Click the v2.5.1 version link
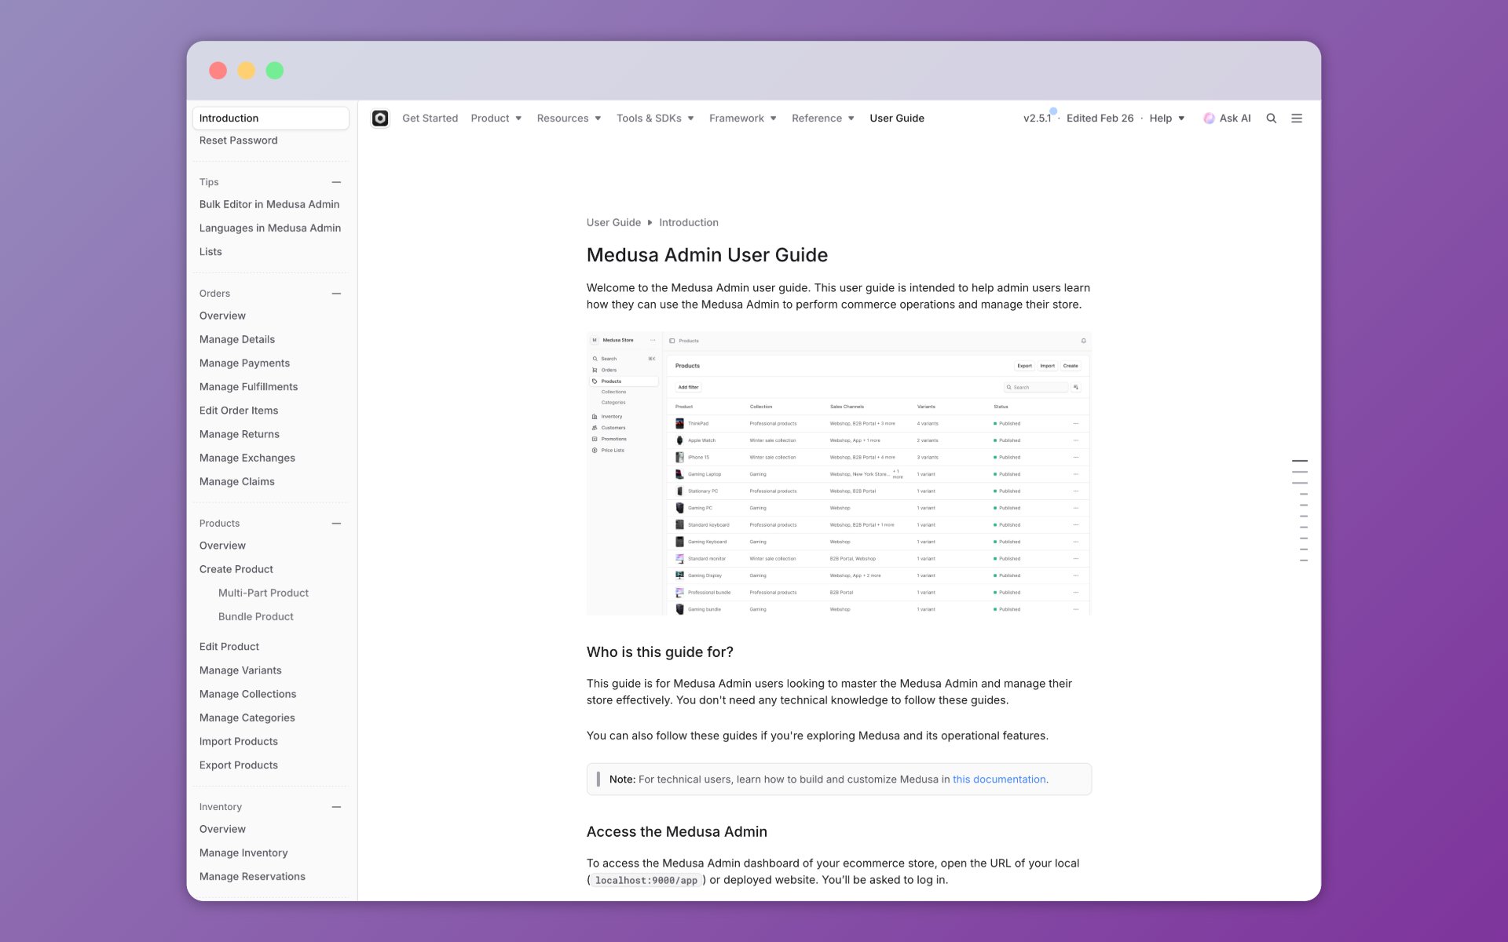Screen dimensions: 1508x942 pos(1037,119)
